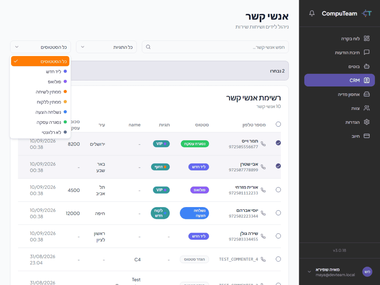Choose ממתין ללקוח status filter option
Viewport: 380px width, 285px height.
point(40,102)
